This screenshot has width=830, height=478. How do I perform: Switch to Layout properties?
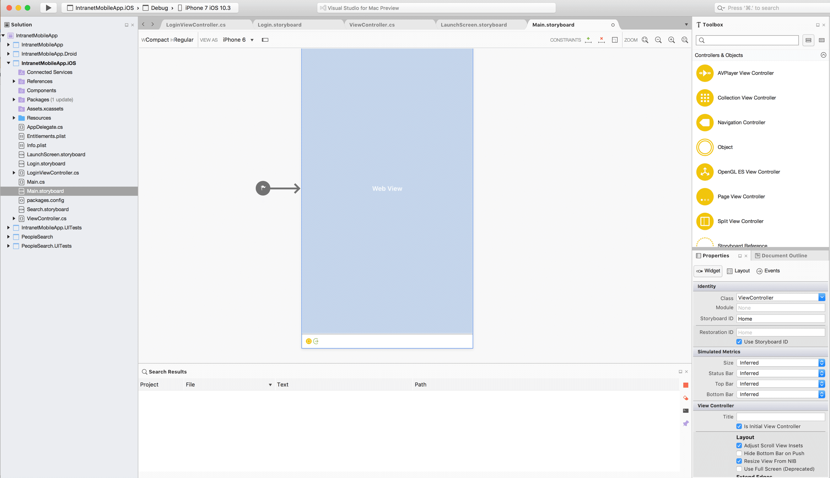coord(738,270)
